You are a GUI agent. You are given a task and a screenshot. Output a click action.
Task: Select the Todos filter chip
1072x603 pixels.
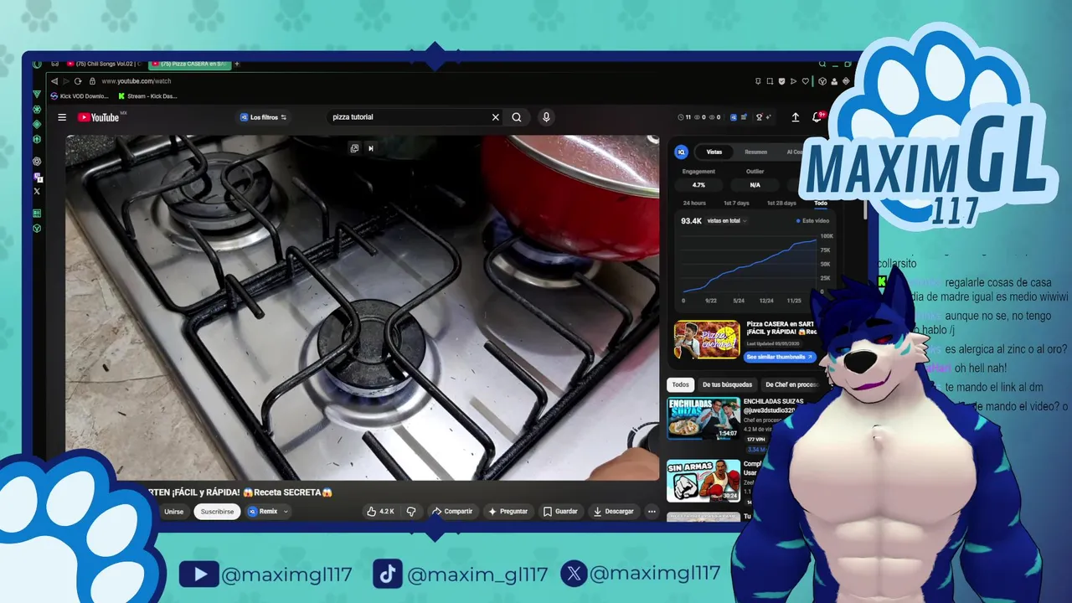(681, 384)
